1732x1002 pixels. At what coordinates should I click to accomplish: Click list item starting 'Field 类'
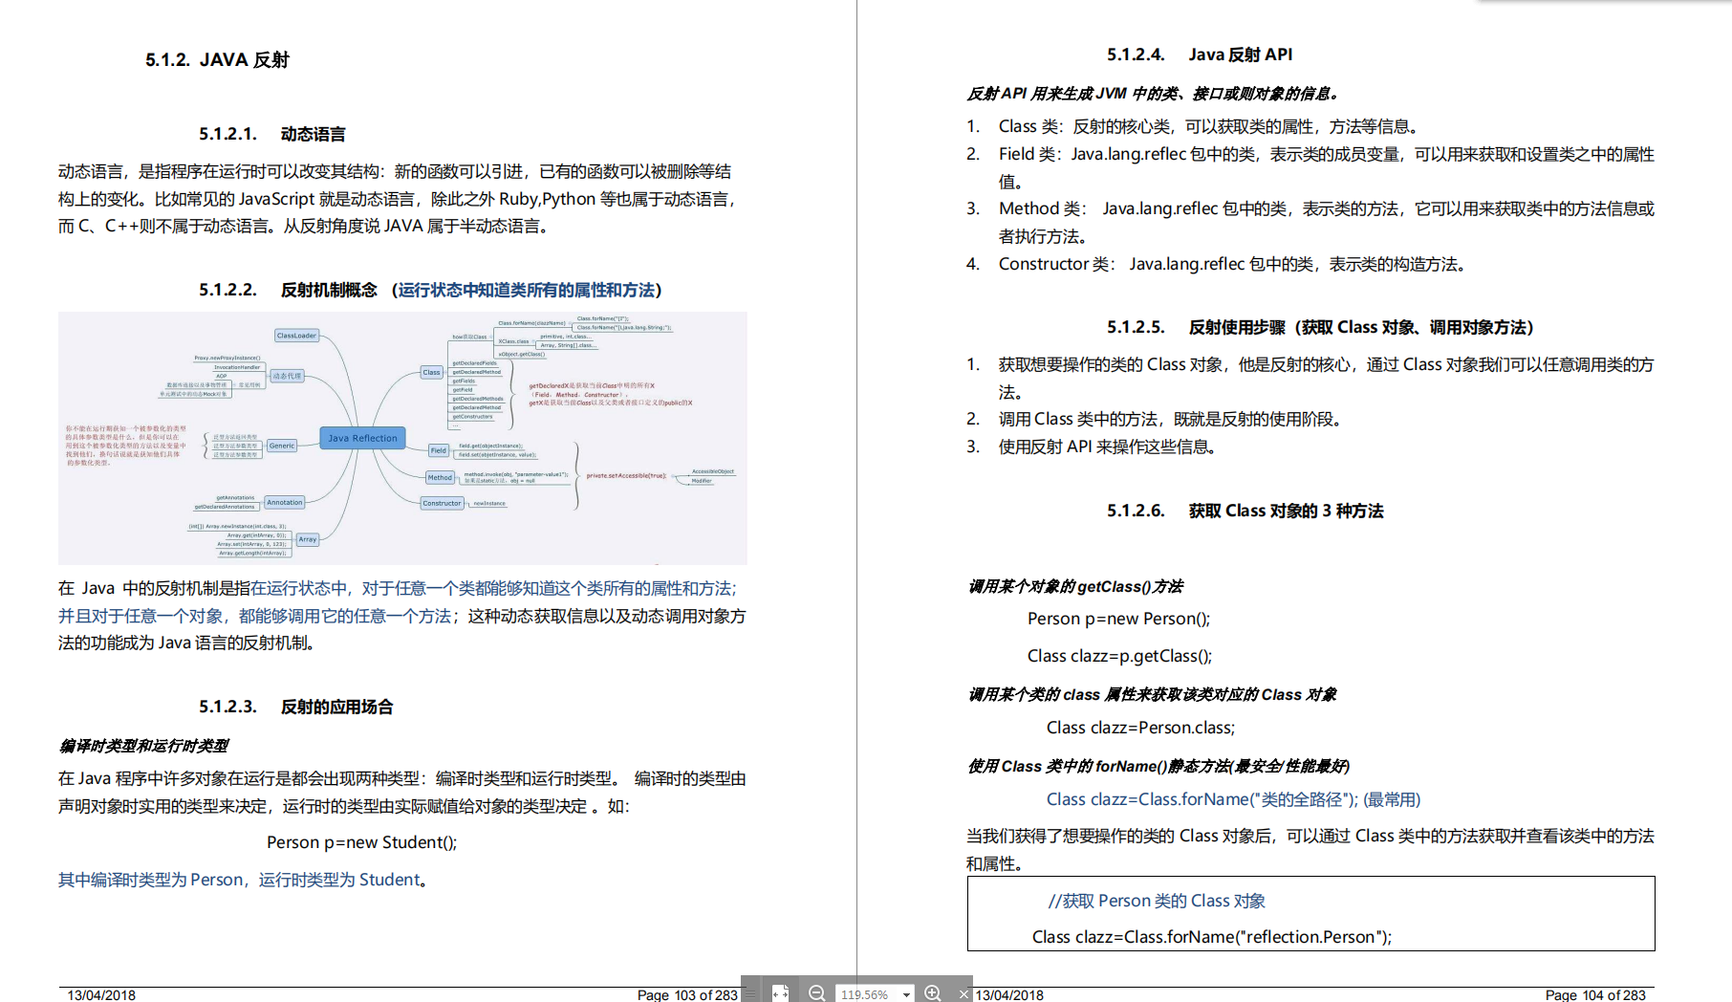[x=1327, y=167]
